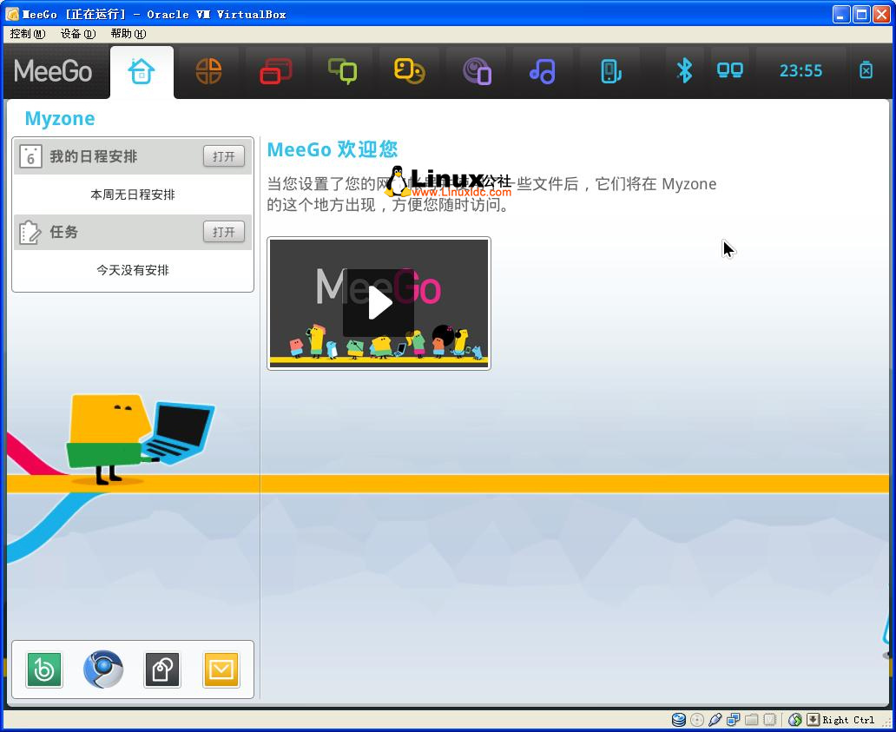Open the purple internet panel icon
The image size is (896, 732).
476,71
